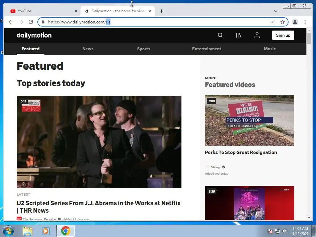Open Perks To Stop Great Resignation title

click(x=241, y=152)
